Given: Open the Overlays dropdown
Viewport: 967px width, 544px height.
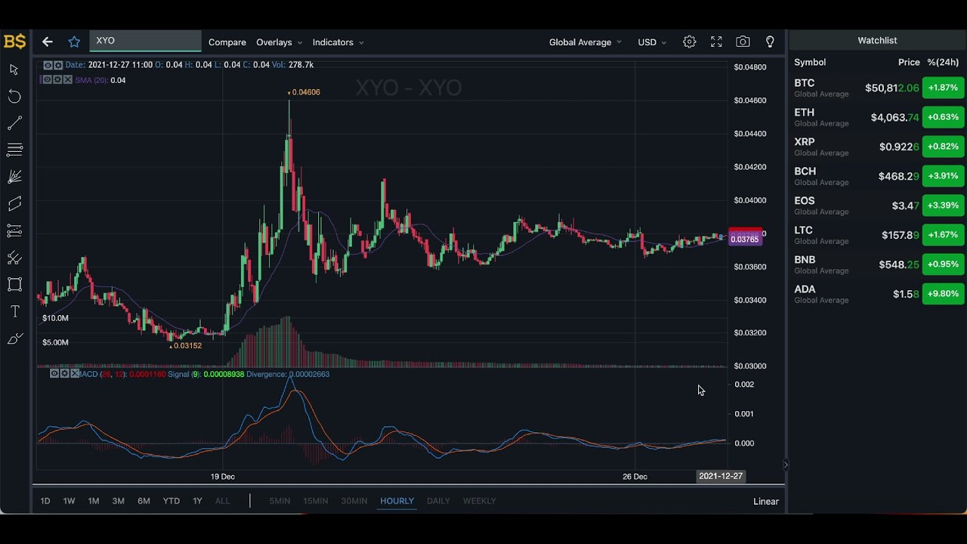Looking at the screenshot, I should (x=279, y=42).
